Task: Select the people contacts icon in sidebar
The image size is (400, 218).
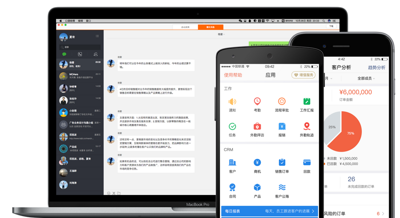Action: point(95,54)
